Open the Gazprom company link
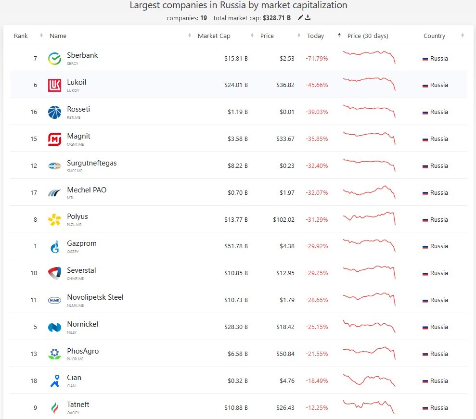Image resolution: width=476 pixels, height=419 pixels. (x=82, y=243)
